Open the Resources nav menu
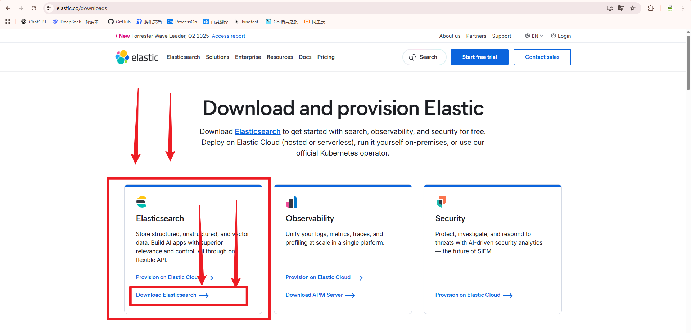The image size is (691, 333). [280, 57]
